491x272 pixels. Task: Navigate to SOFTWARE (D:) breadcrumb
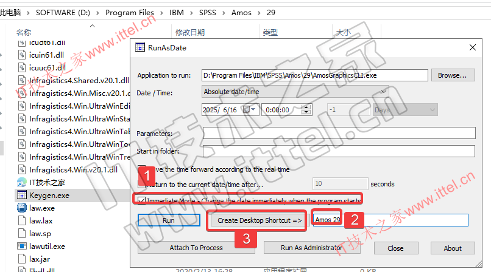tap(63, 13)
